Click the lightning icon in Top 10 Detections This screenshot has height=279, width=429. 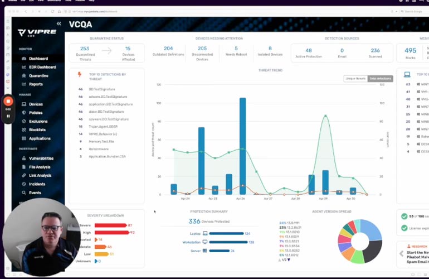80,74
